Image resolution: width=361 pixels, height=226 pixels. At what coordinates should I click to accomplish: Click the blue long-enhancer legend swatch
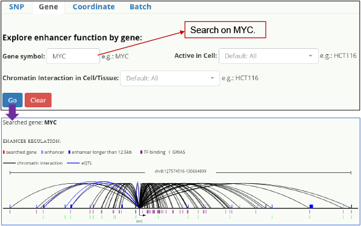tap(69, 152)
